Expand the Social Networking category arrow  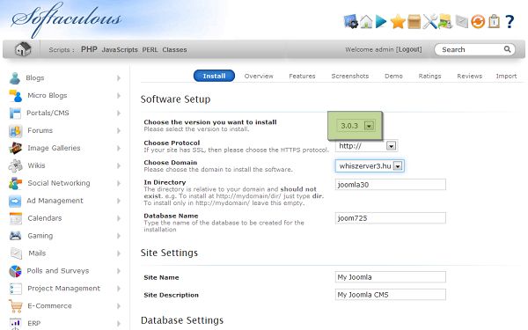[119, 183]
